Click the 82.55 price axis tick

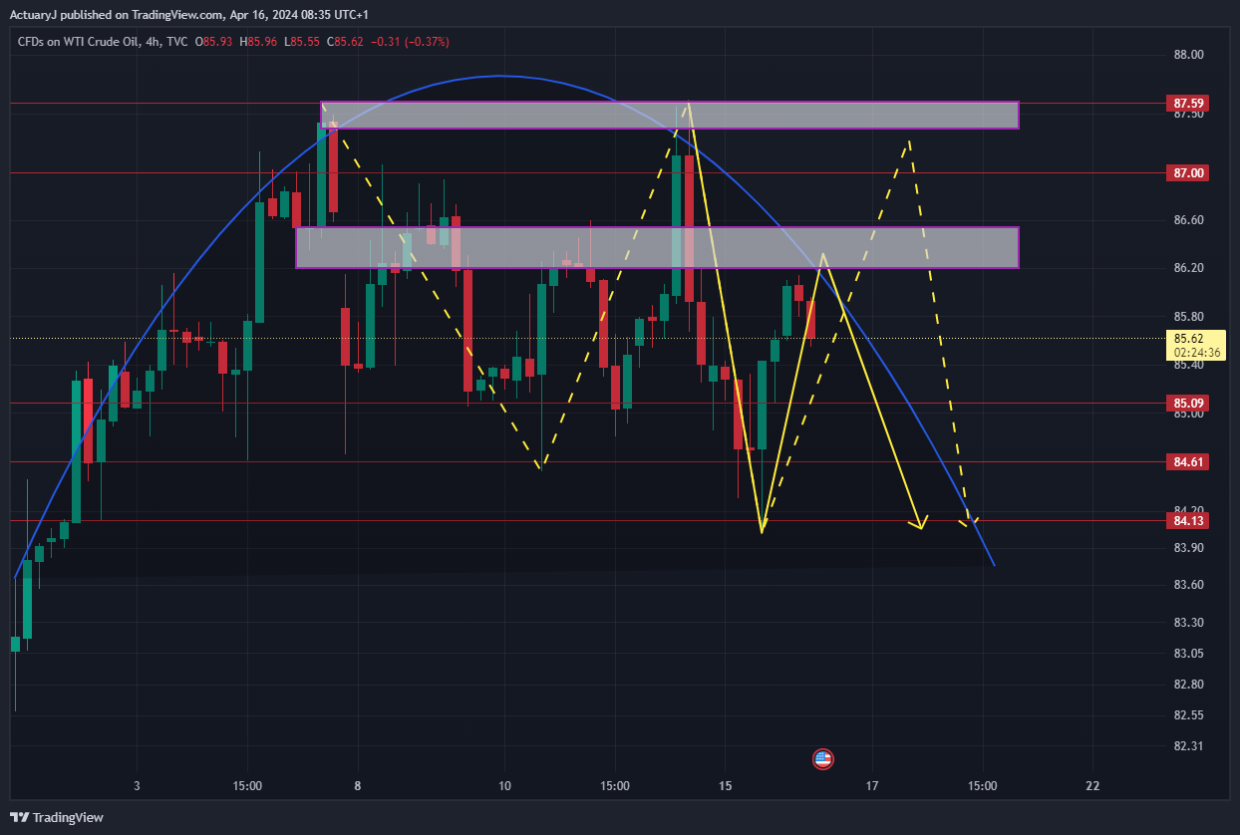pos(1189,715)
